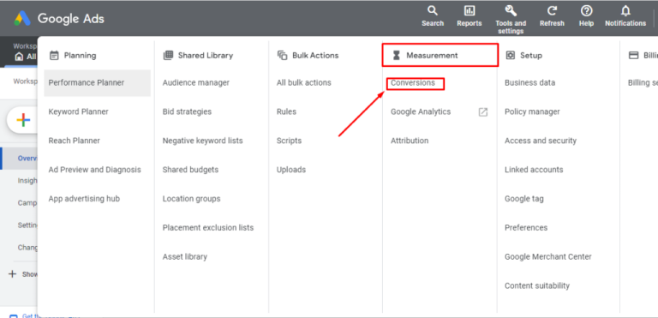Viewport: 658px width, 318px height.
Task: Click the Shared Library heading
Action: (206, 56)
